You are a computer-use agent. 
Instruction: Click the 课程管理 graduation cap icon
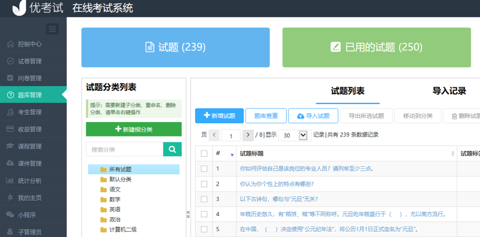(10, 146)
